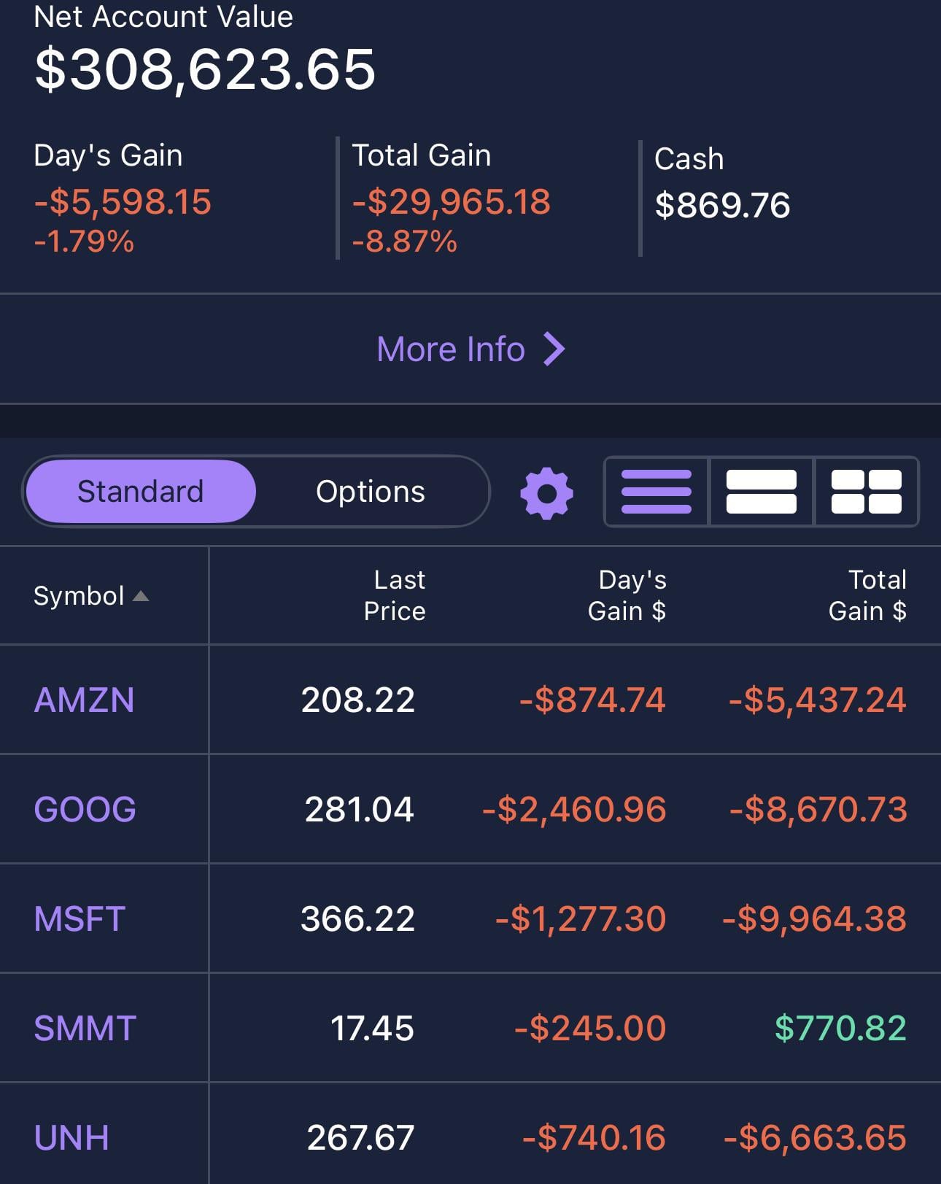Select the Standard view toggle

(x=141, y=492)
